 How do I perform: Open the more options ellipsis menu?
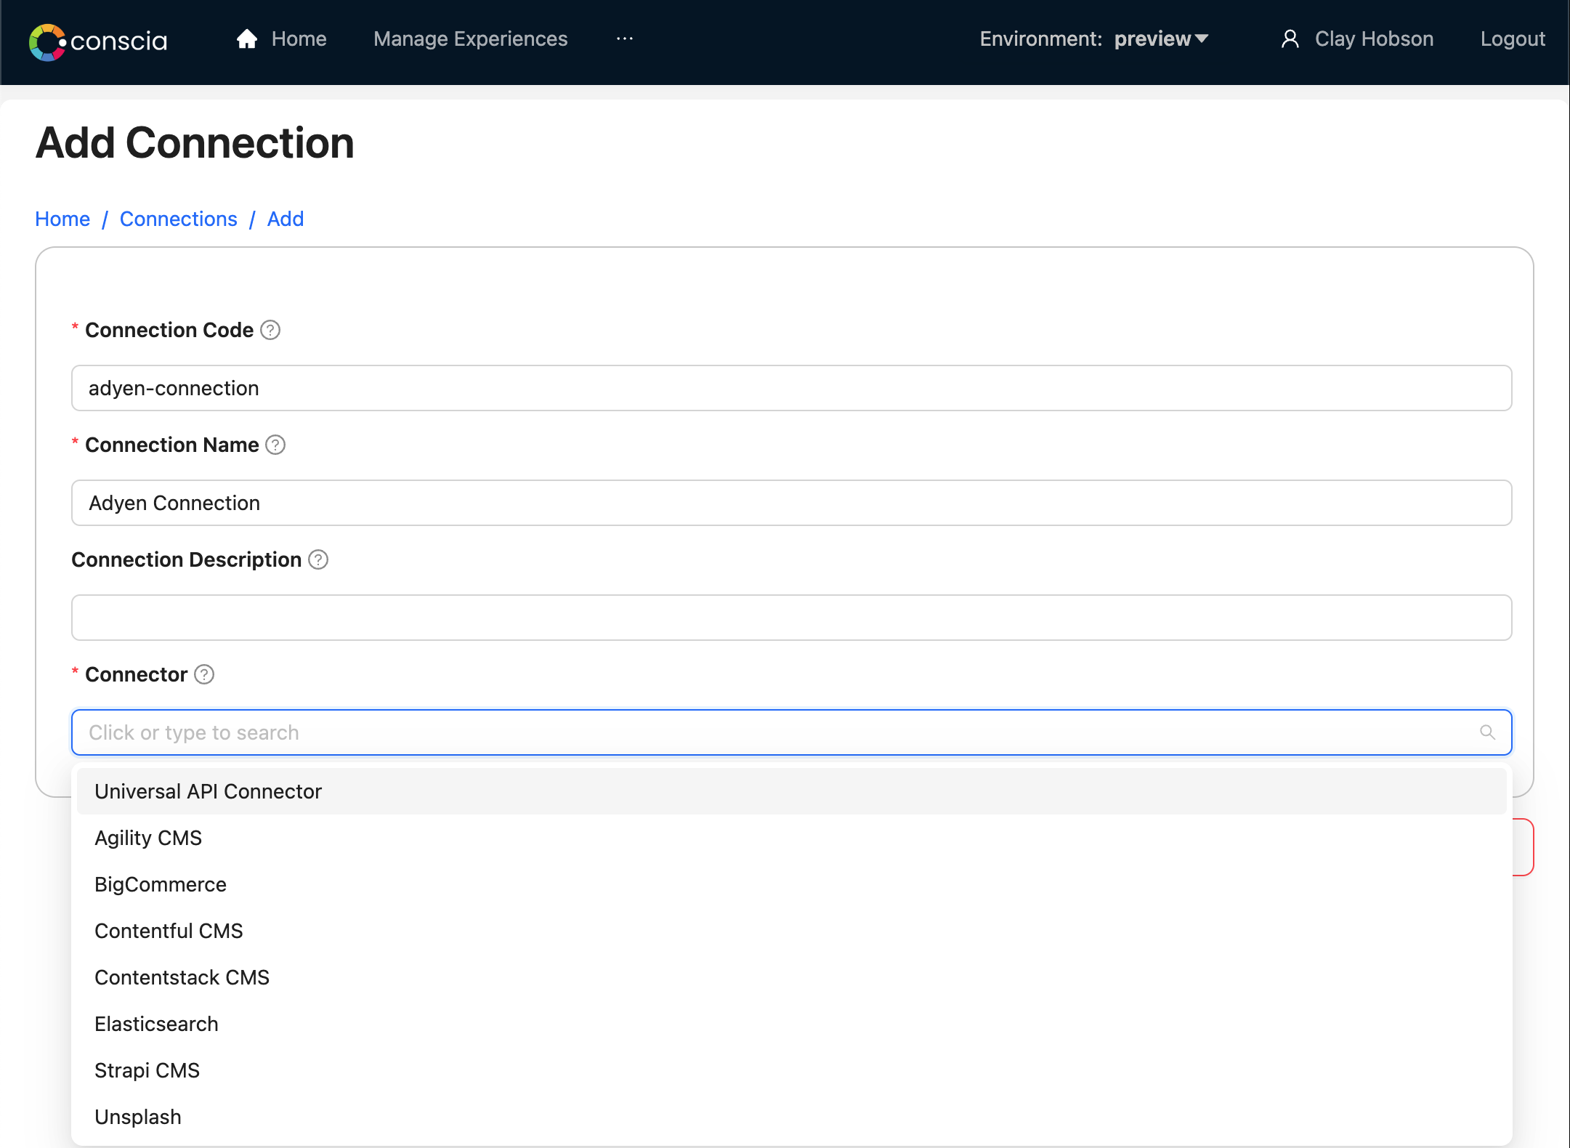tap(625, 39)
